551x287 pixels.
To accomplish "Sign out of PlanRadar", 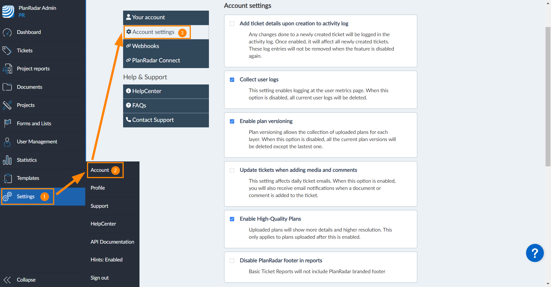I will click(x=112, y=278).
